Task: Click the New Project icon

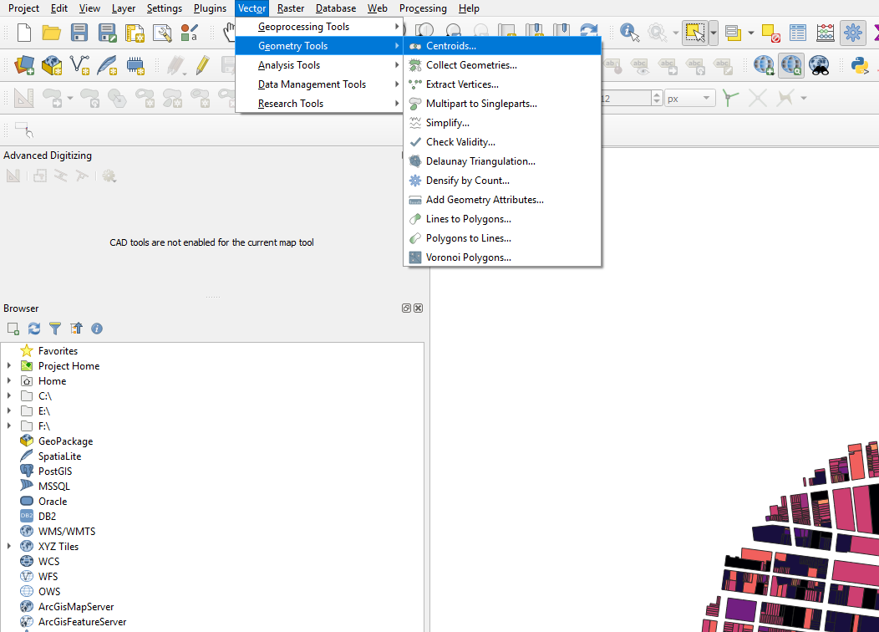Action: tap(24, 33)
